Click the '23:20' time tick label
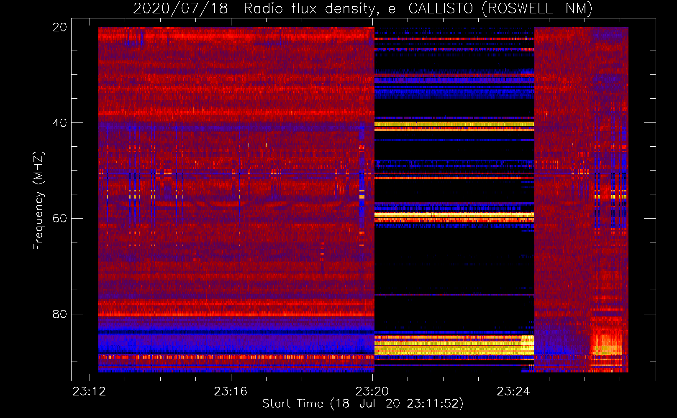677x418 pixels. click(372, 392)
